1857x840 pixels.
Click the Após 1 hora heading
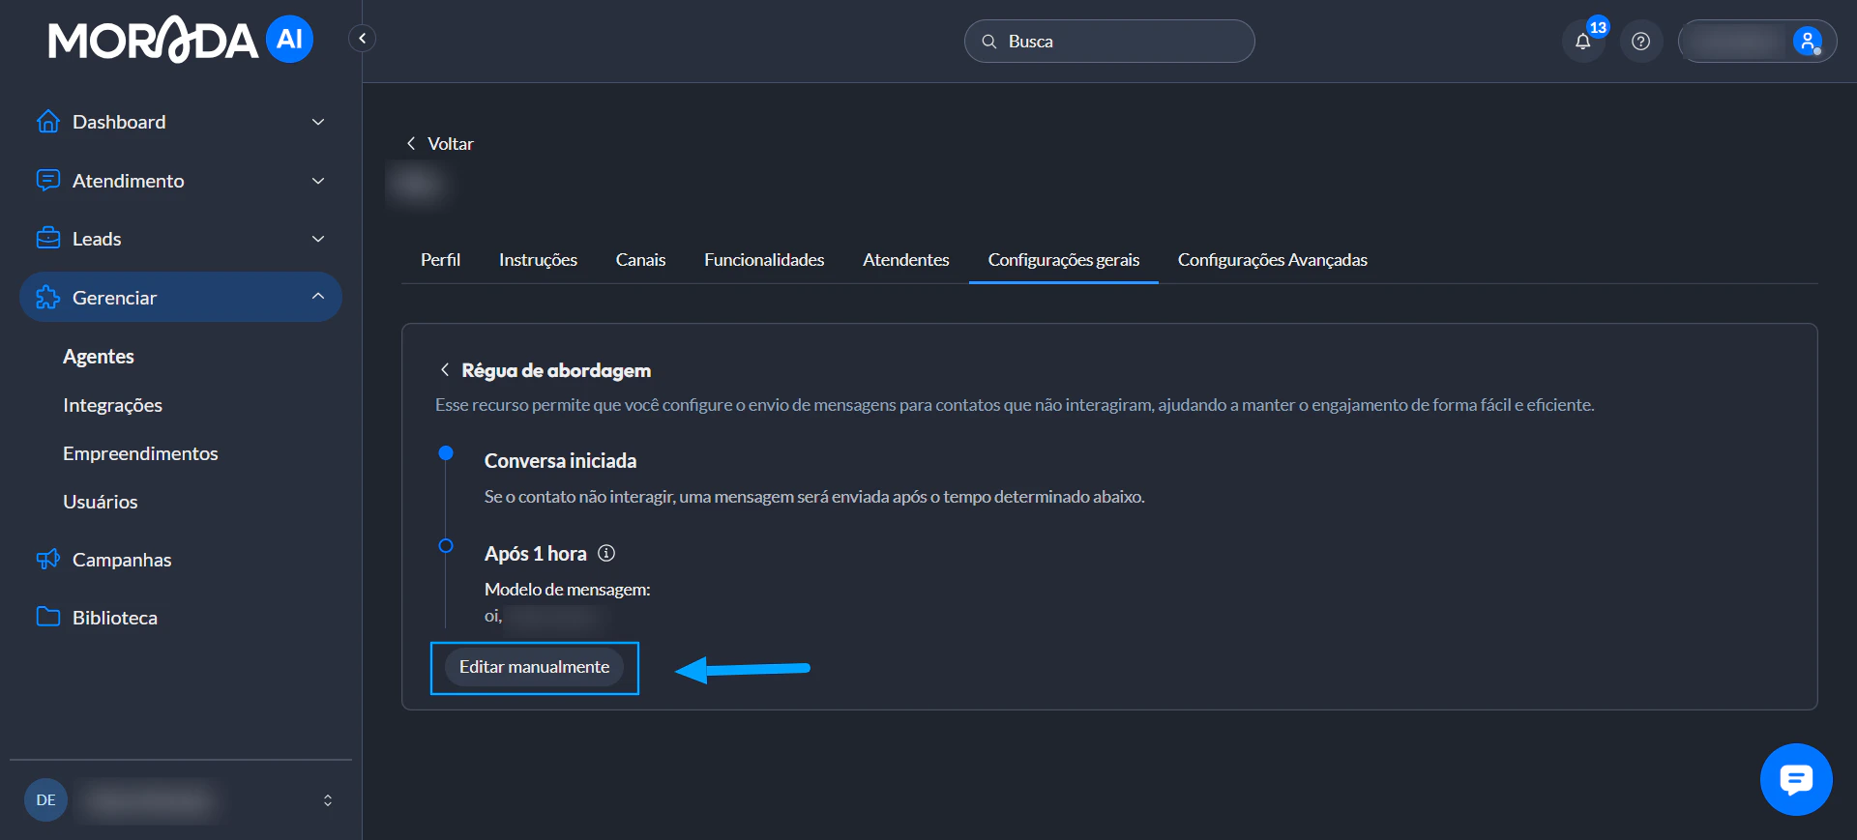coord(535,554)
